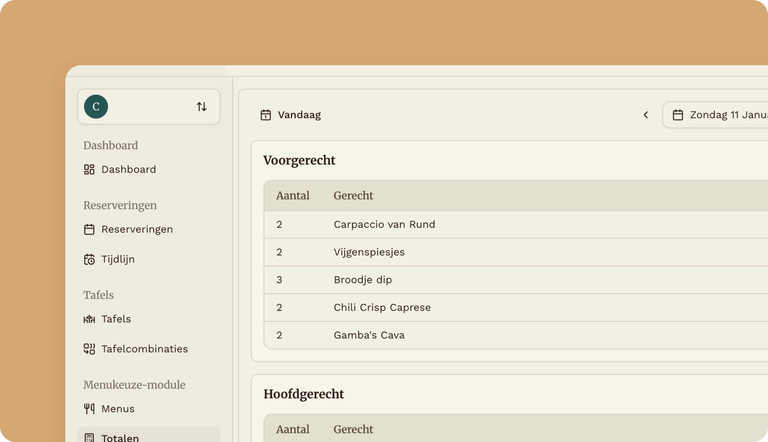
Task: Click the calendar icon in the date picker
Action: 679,114
